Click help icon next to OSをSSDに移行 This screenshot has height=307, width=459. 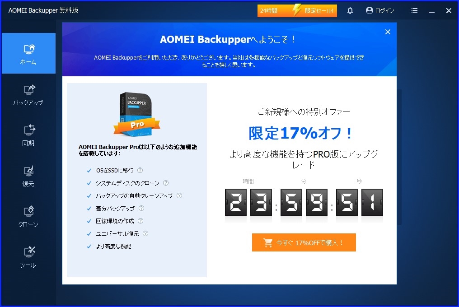[x=140, y=170]
